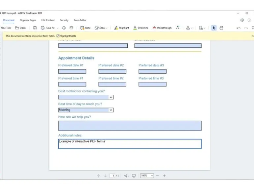Save the document using floppy disk icon
The image size is (254, 190).
tap(35, 28)
